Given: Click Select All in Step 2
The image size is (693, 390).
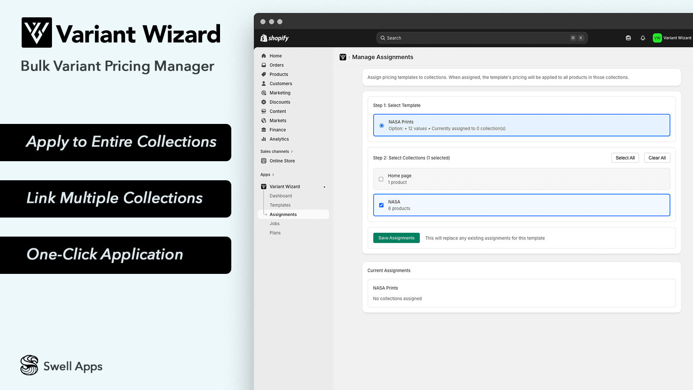Looking at the screenshot, I should pos(625,158).
